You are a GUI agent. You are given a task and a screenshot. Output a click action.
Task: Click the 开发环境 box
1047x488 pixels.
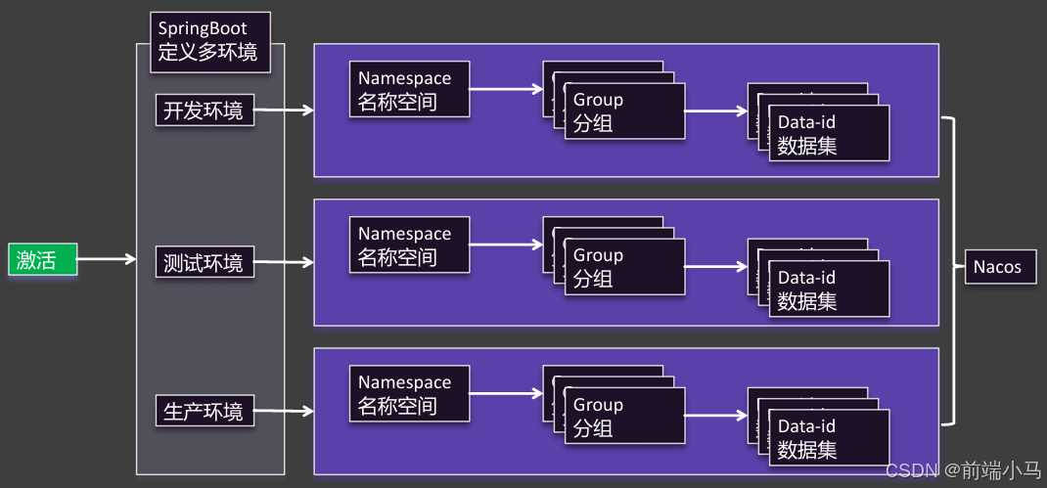[x=205, y=111]
